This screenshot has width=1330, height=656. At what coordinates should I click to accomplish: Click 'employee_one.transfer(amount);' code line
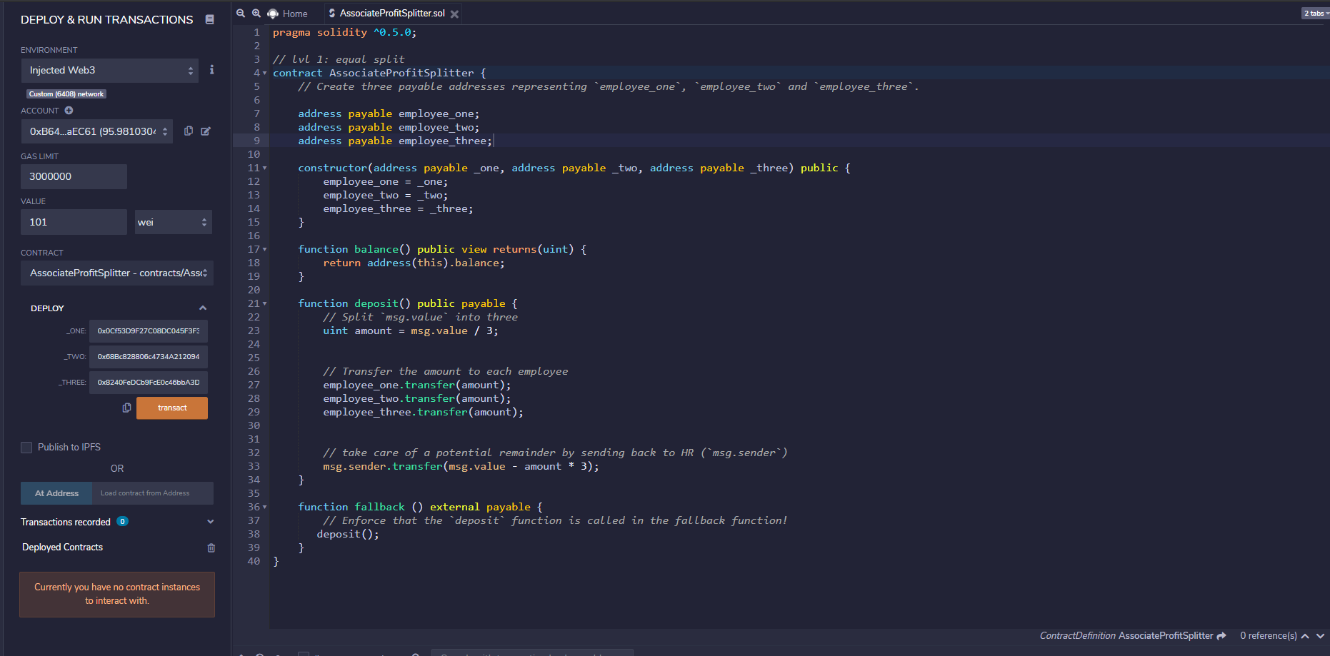click(x=417, y=385)
